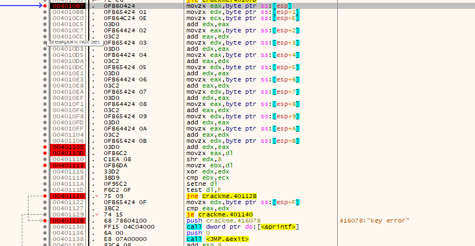Image resolution: width=475 pixels, height=246 pixels.
Task: Follow the jne crackme.40112B jump instruction
Action: pos(221,196)
